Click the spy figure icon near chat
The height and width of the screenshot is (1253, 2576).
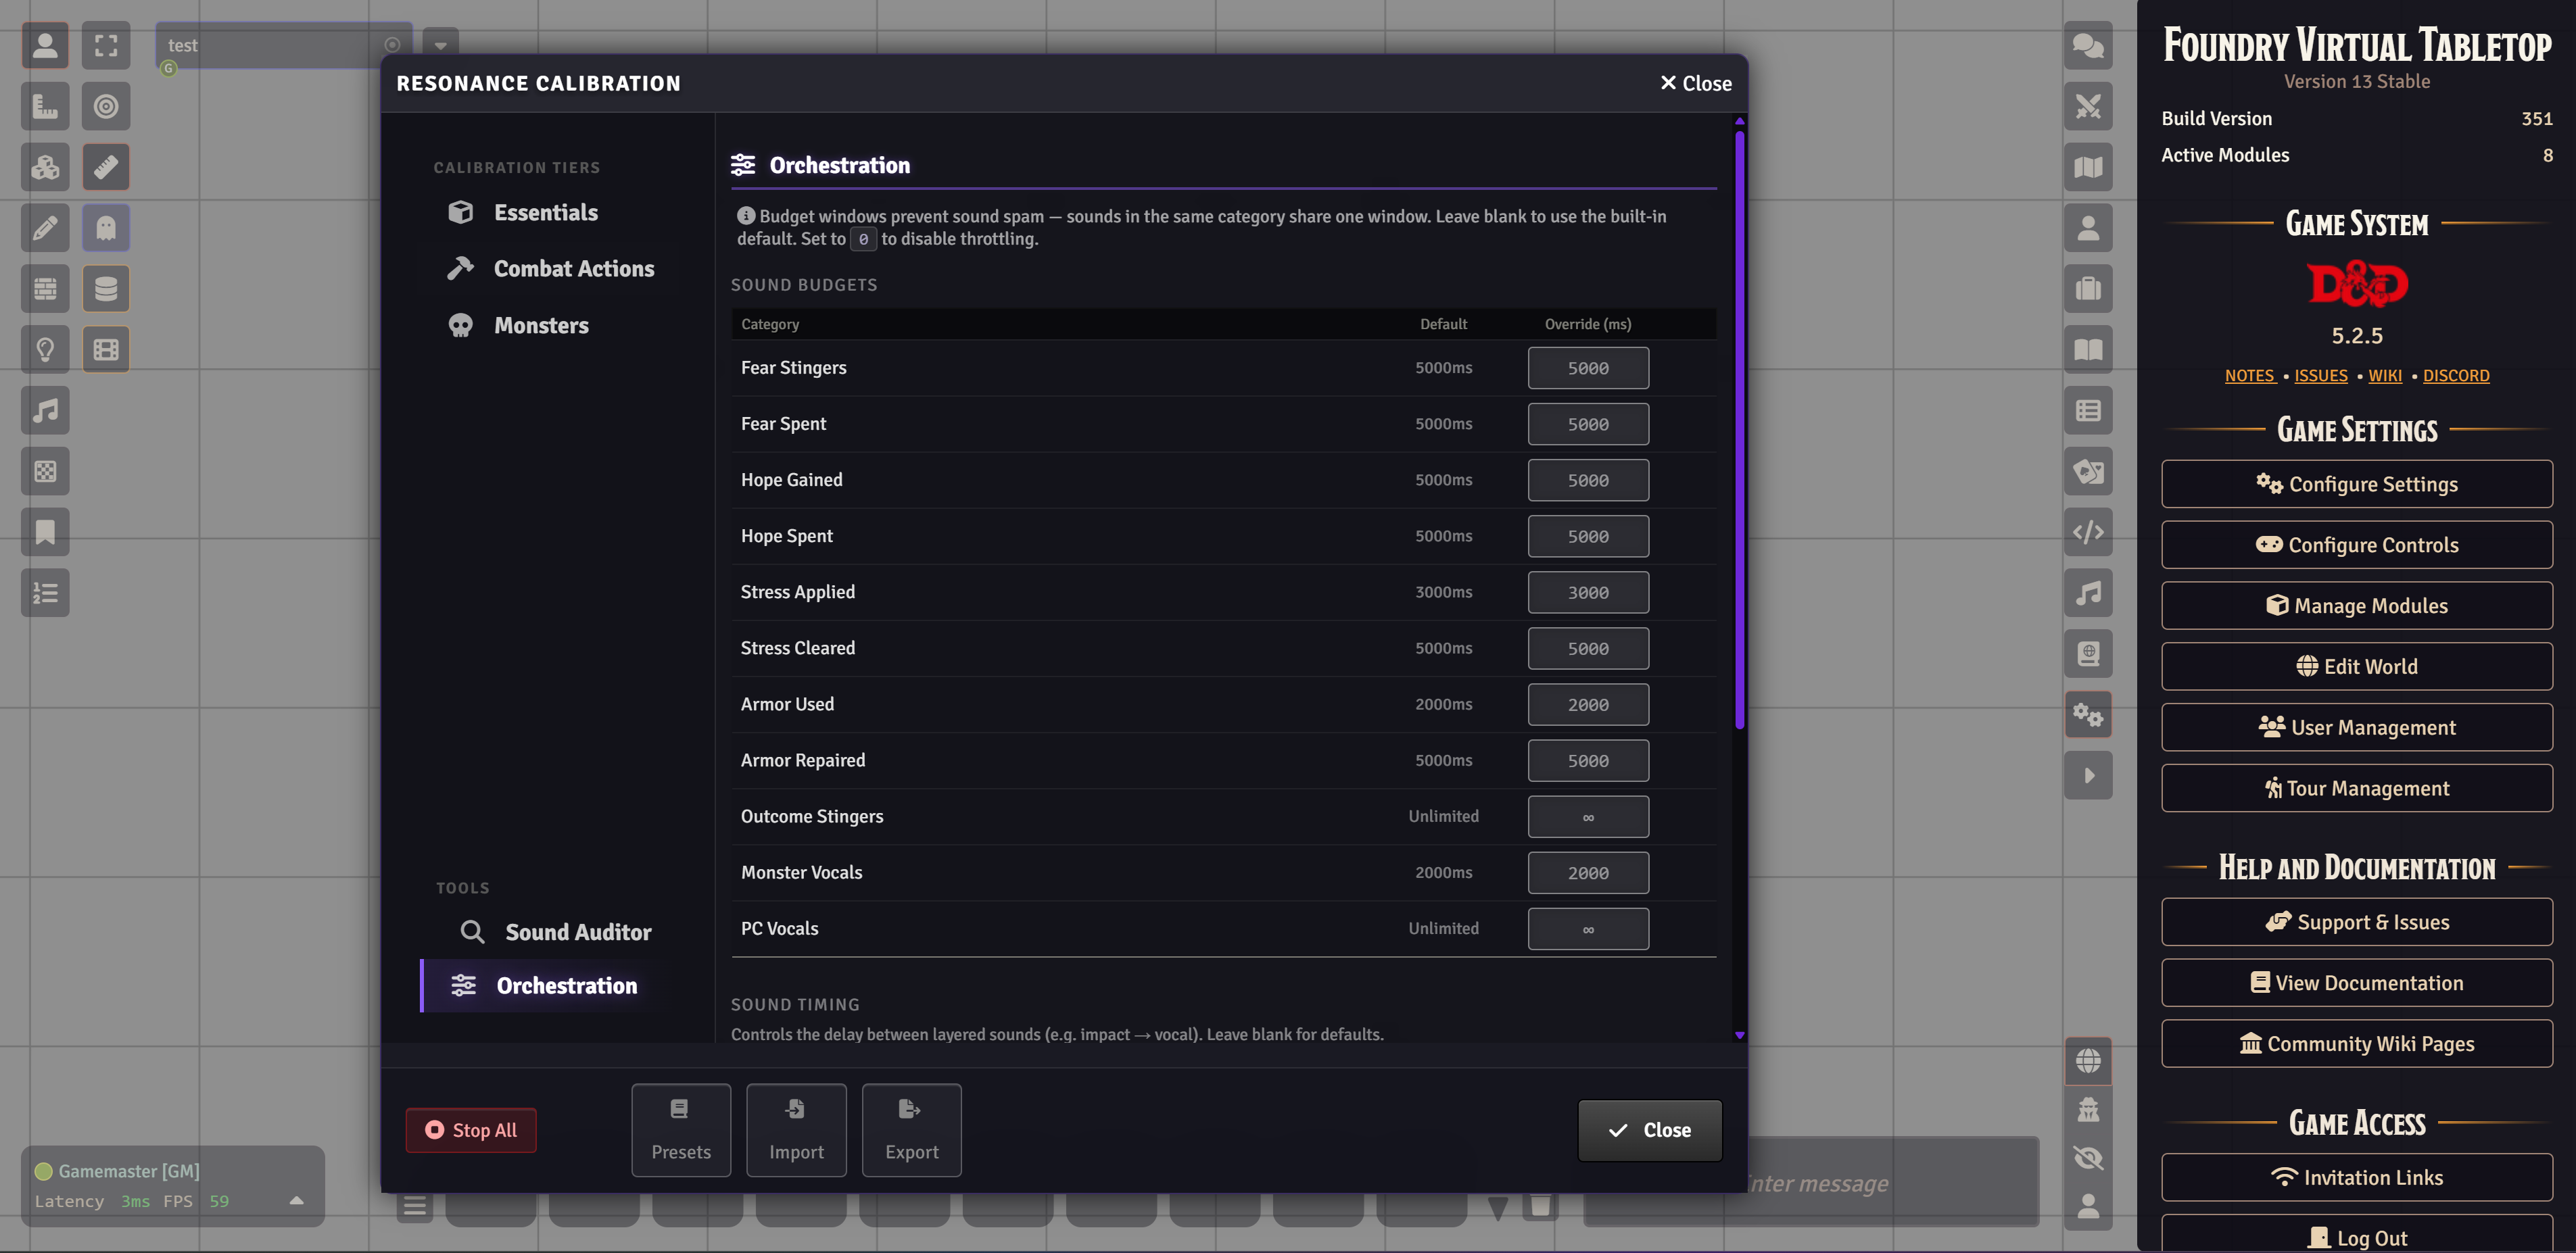[x=2088, y=1110]
